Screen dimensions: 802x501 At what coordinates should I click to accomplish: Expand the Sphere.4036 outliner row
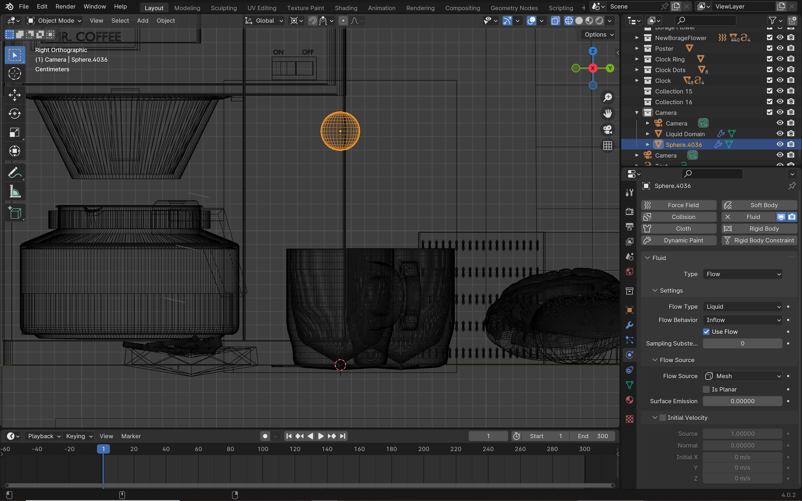coord(647,144)
